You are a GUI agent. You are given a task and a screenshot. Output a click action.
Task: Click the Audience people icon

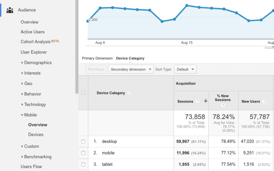point(10,10)
